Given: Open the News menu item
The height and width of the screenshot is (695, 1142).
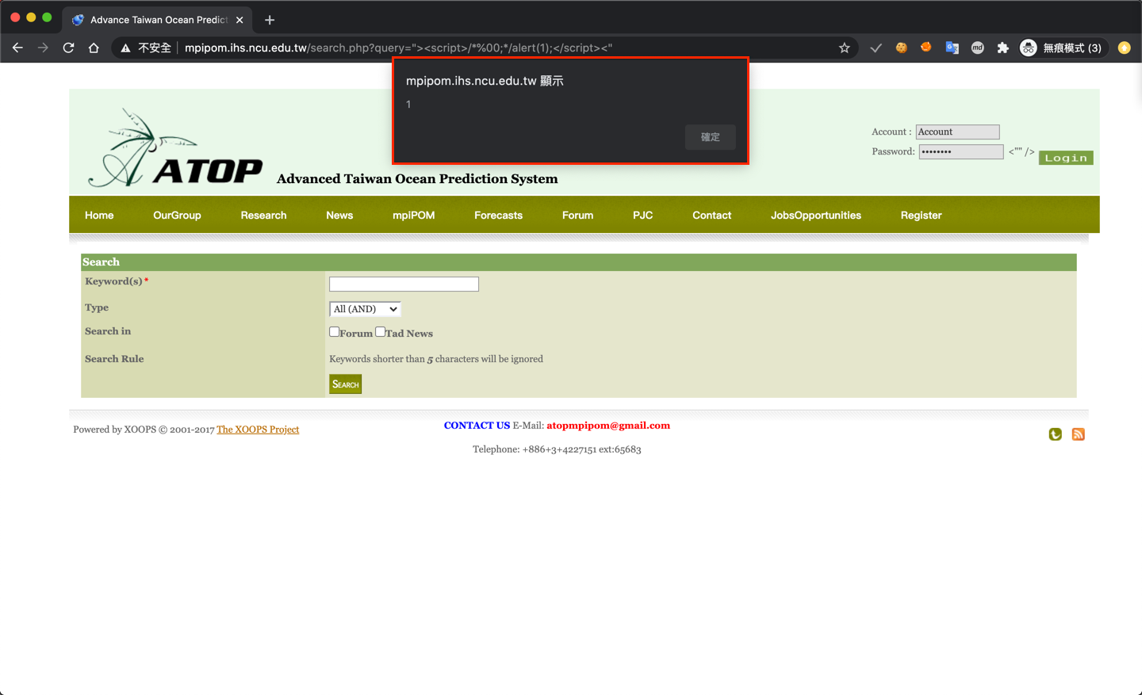Looking at the screenshot, I should point(339,215).
